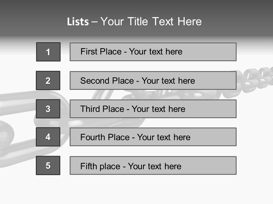Viewport: 273px width, 204px height.
Task: Click the number 1 box
Action: pos(48,52)
